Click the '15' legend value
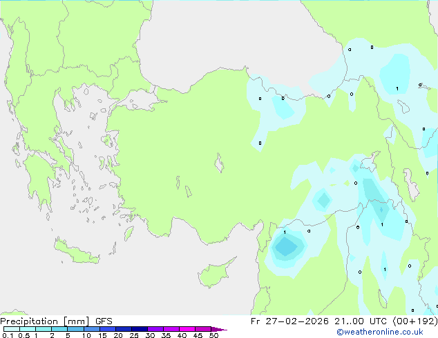Viewport: 438px width, 338px height. tap(102, 335)
